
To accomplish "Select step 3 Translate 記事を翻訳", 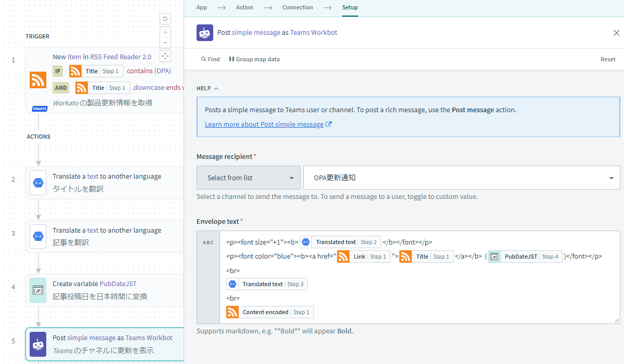I will click(105, 236).
